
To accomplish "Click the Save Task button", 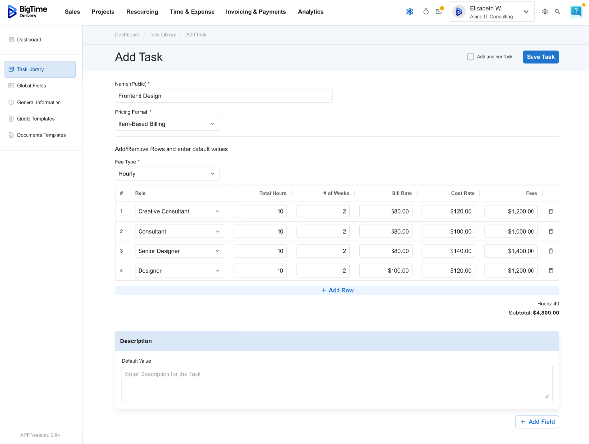I will pos(540,57).
